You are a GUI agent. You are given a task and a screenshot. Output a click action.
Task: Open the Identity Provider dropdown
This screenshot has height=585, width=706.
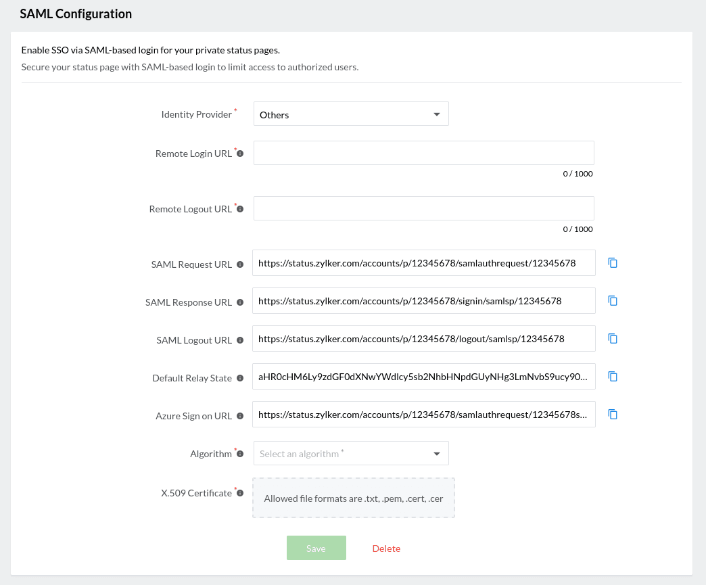350,114
